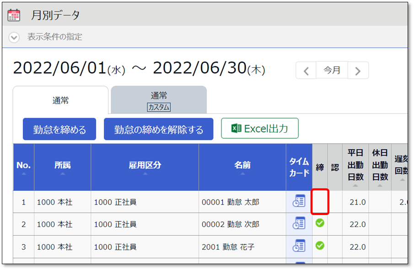Select the first 通常 tab

coord(60,101)
